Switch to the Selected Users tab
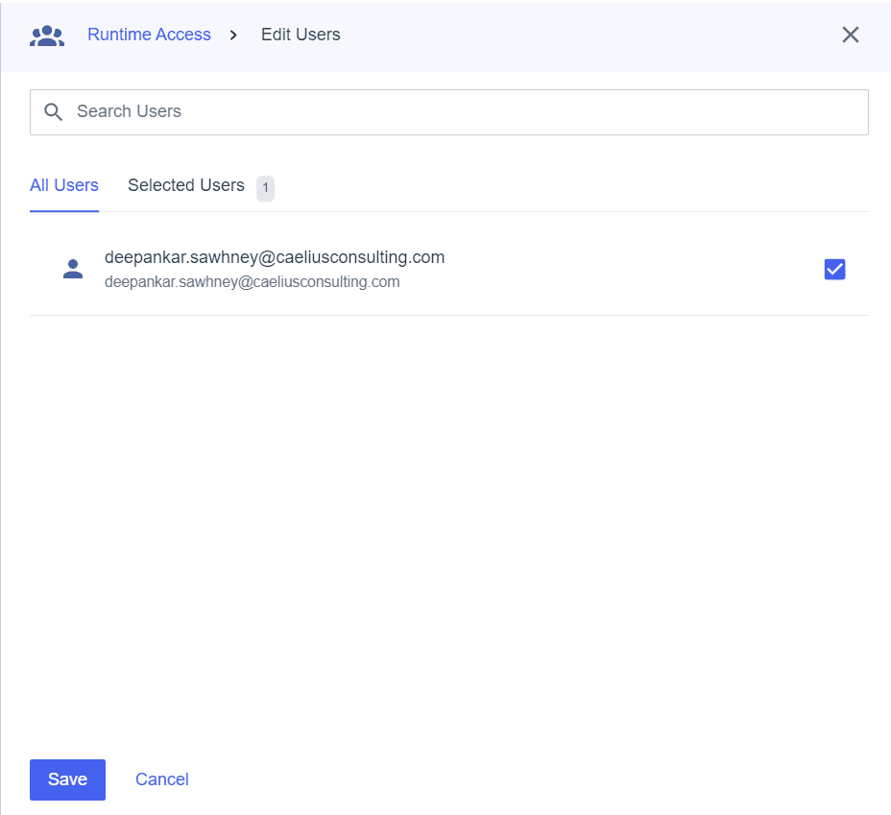Screen dimensions: 891x815 coord(186,185)
